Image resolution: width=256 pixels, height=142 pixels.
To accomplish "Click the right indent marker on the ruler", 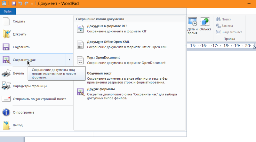I will click(x=254, y=47).
